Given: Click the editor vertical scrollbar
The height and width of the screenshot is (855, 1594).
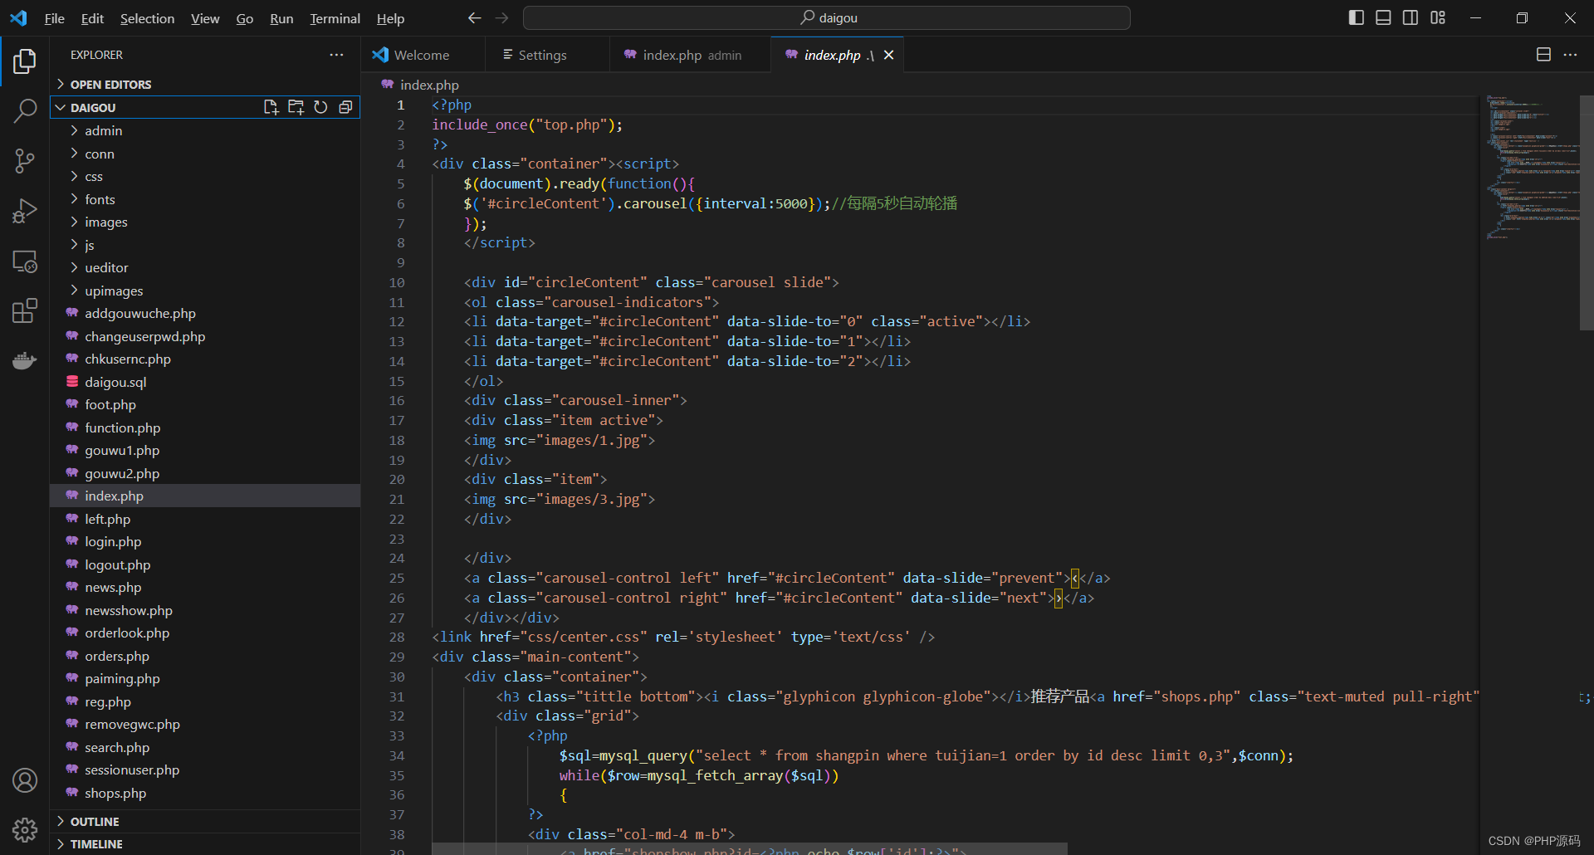Looking at the screenshot, I should tap(1587, 213).
